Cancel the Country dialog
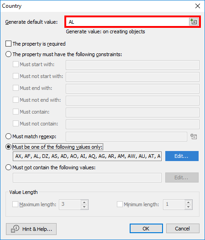This screenshot has width=205, height=240. point(183,229)
